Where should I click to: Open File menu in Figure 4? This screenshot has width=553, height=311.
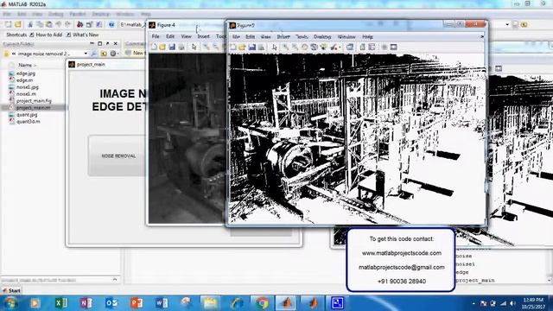[156, 36]
